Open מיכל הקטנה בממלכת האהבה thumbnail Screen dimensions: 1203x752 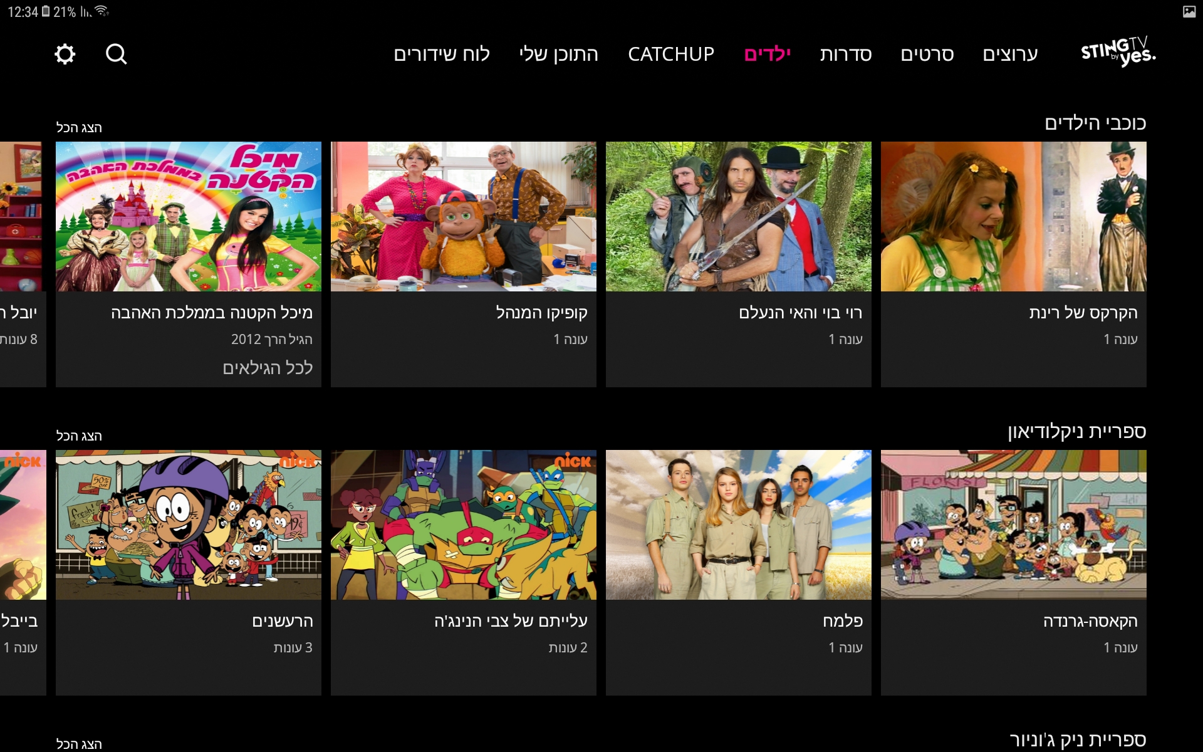pyautogui.click(x=189, y=216)
